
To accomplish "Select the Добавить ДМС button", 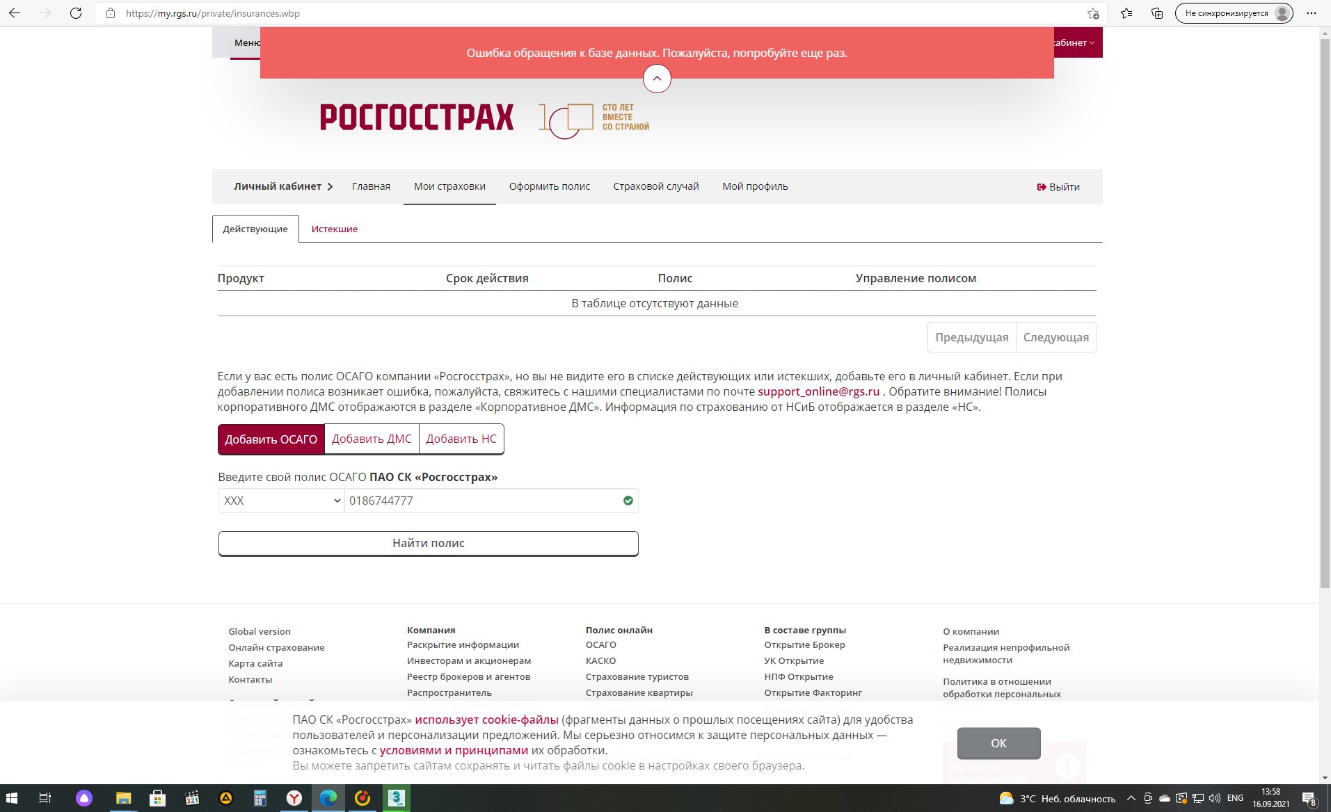I will pos(372,439).
